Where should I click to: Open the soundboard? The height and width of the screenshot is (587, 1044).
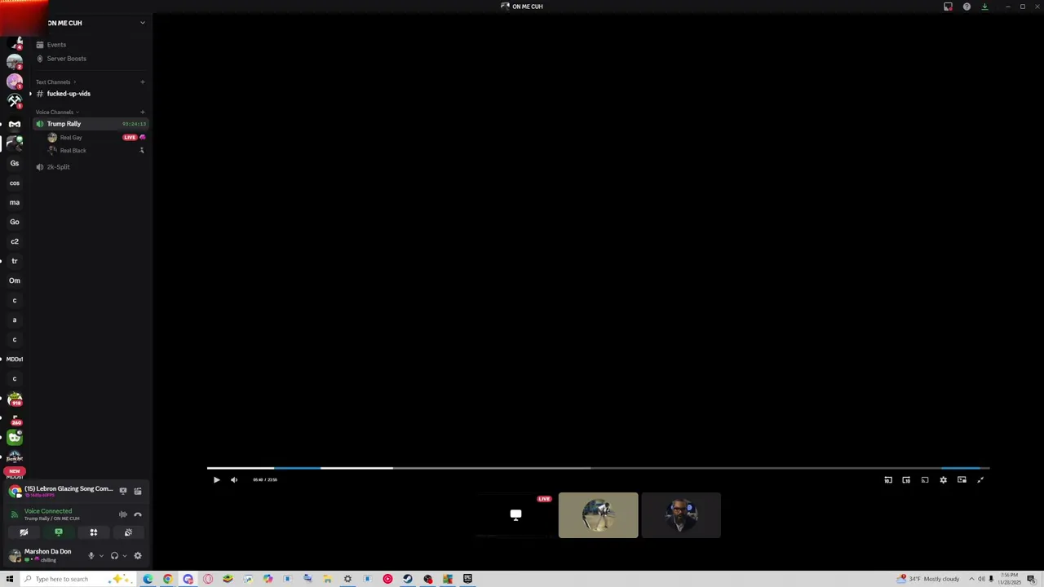(128, 532)
